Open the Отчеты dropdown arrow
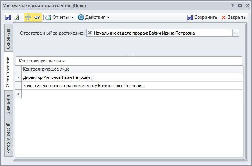252x166 pixels. (x=72, y=17)
